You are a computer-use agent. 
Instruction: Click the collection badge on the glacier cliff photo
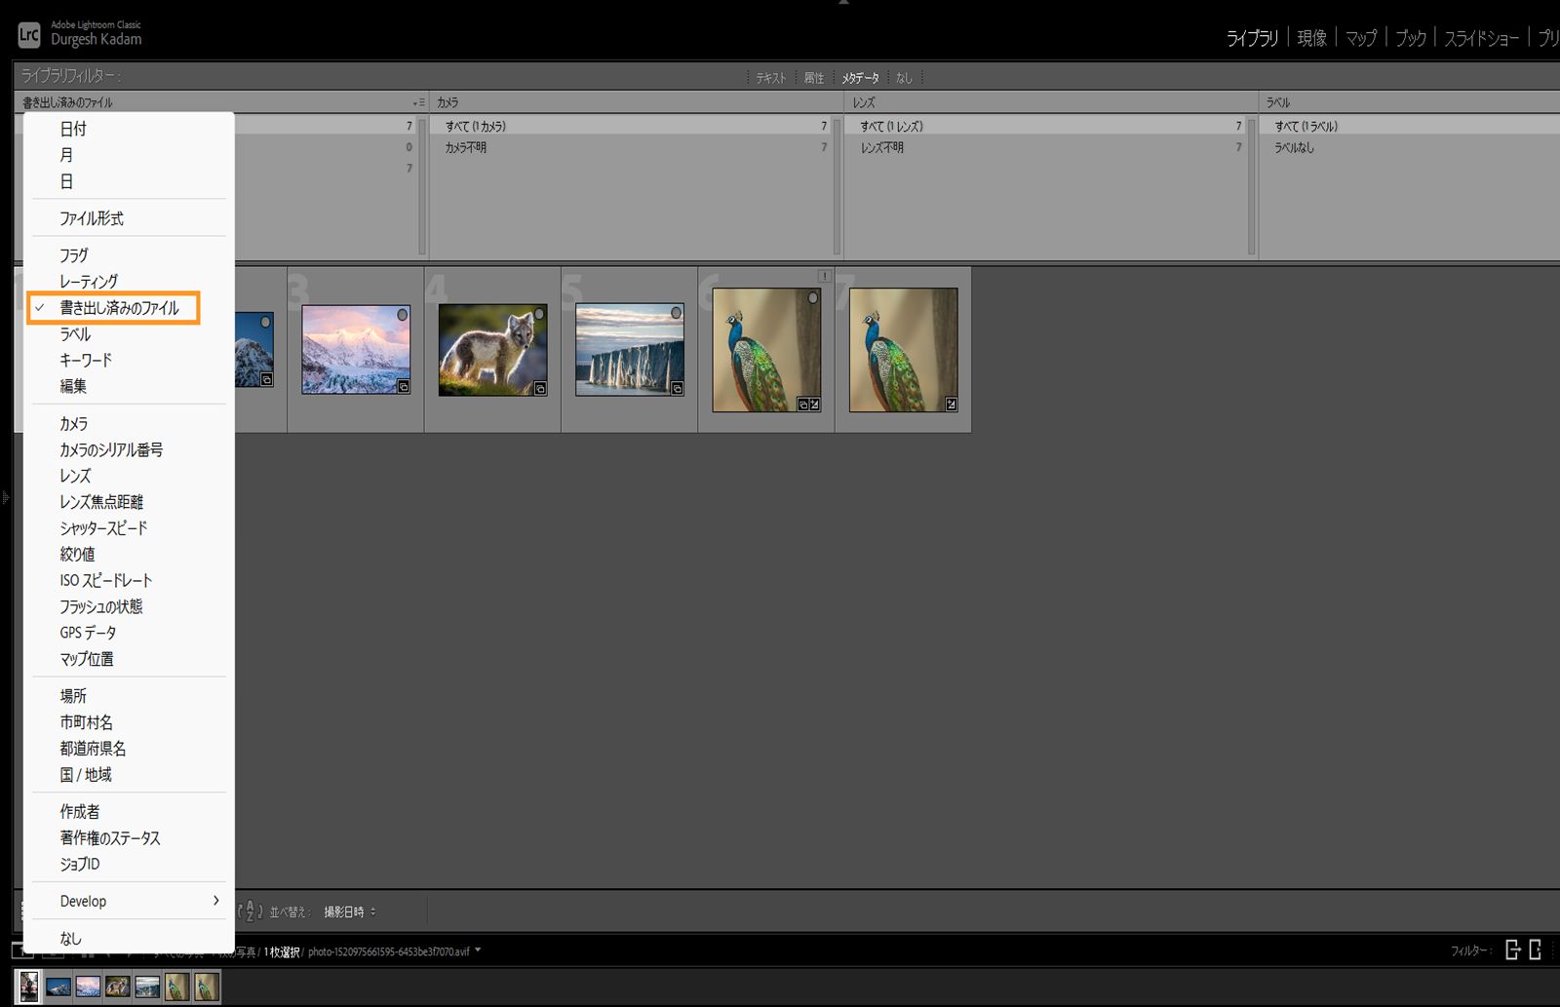677,389
